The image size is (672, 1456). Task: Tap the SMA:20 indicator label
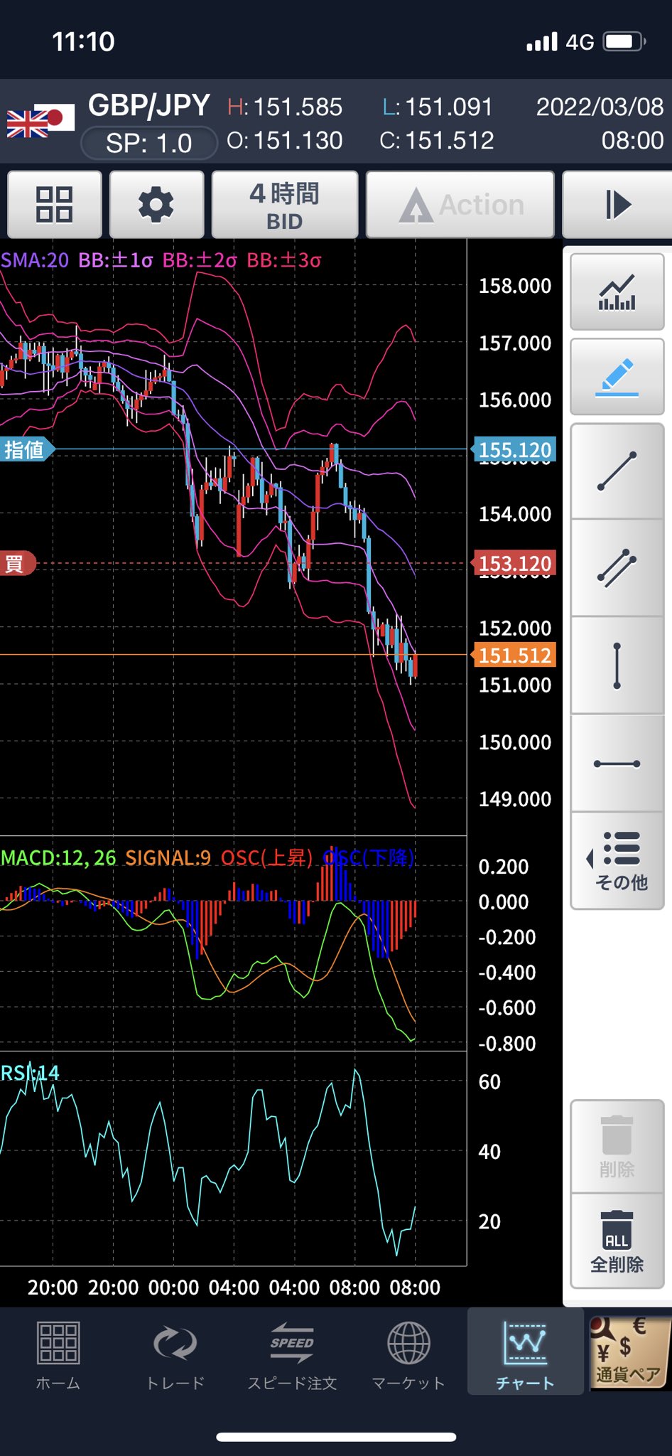pos(35,260)
